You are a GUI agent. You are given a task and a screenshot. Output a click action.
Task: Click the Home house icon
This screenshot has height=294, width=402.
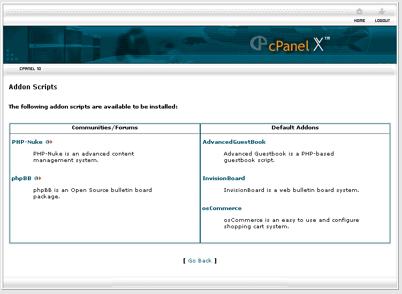coord(359,11)
